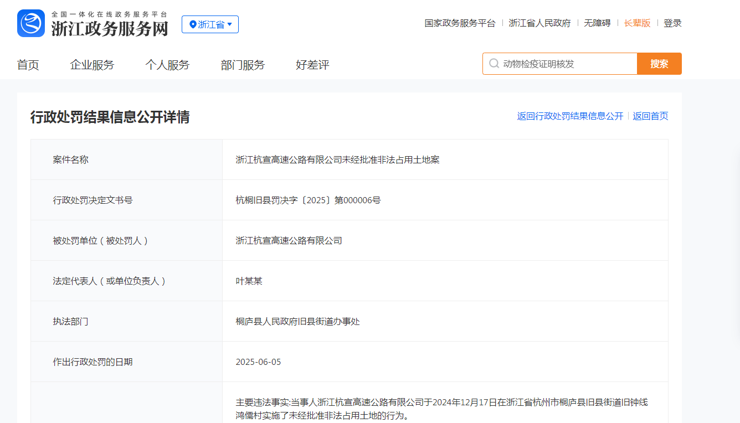The height and width of the screenshot is (423, 740).
Task: Click the magnifier icon in search box
Action: click(x=494, y=64)
